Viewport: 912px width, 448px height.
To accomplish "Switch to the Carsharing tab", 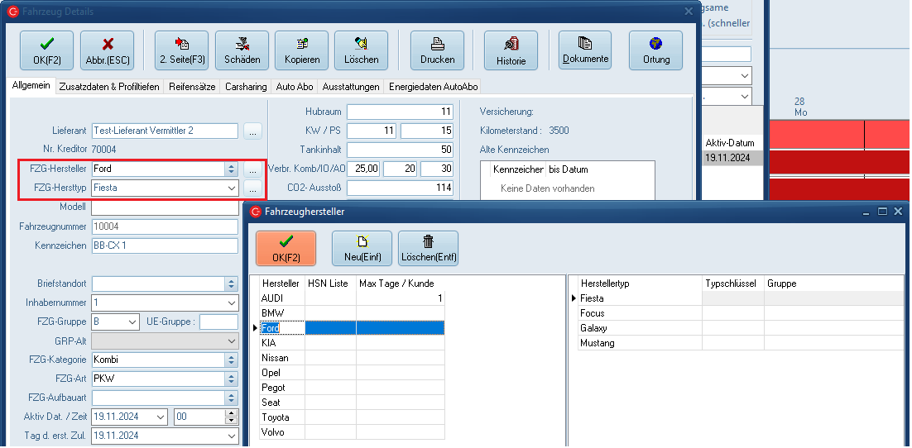I will tap(246, 87).
